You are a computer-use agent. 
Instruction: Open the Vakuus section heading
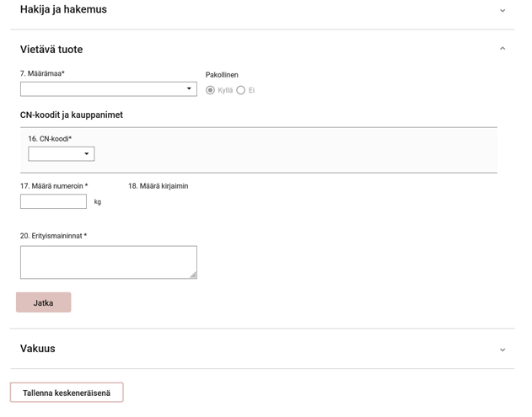[x=37, y=349]
